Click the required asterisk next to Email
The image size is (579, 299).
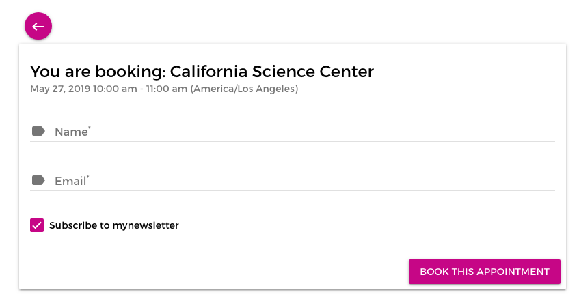coord(88,177)
